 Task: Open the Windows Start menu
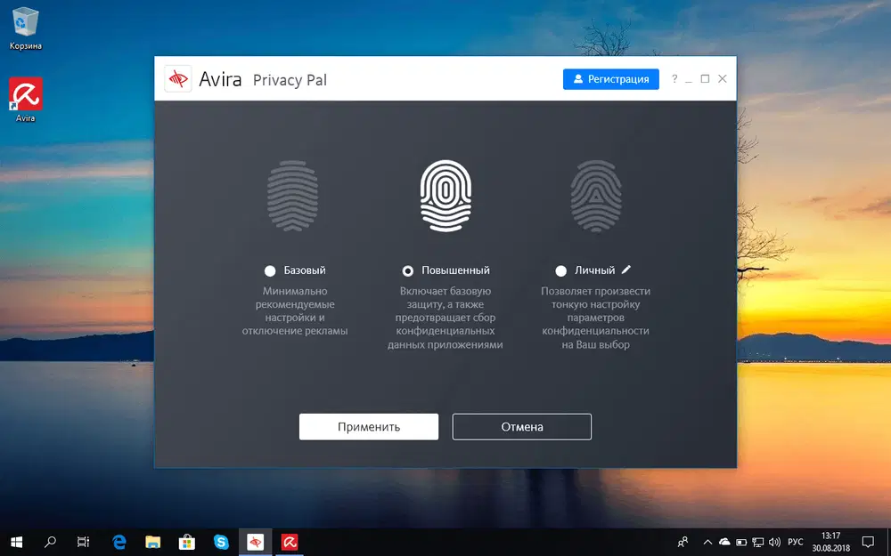click(17, 541)
